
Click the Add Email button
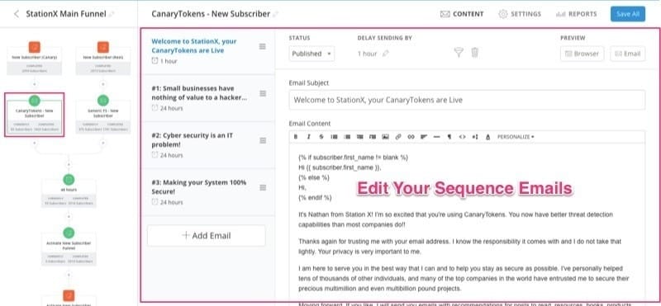tap(207, 235)
